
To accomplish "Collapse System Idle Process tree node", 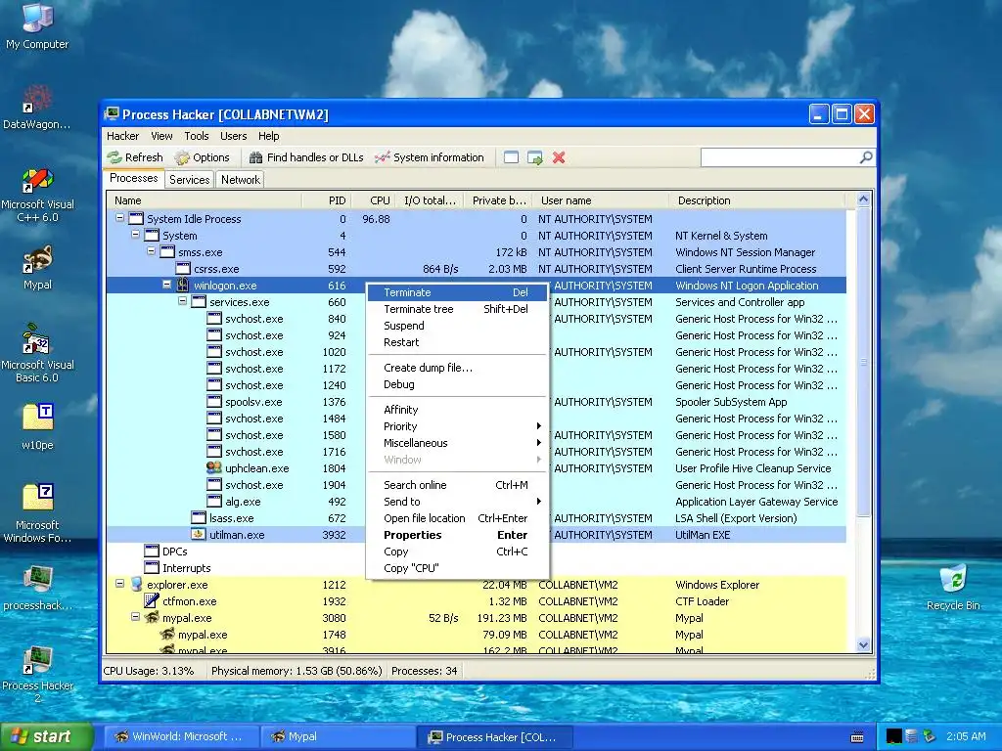I will click(x=119, y=218).
